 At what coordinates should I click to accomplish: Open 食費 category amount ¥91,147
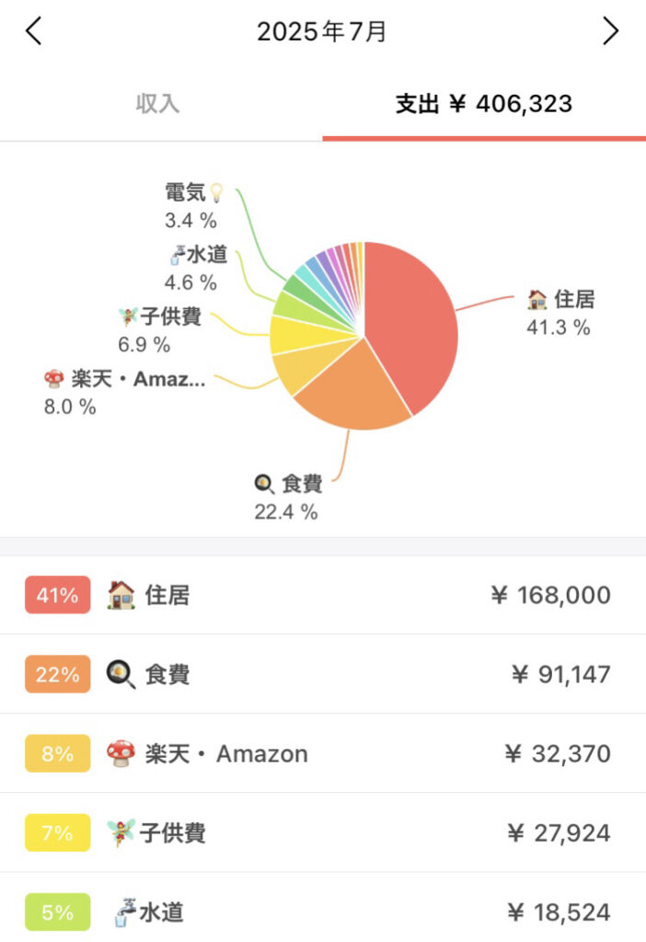[560, 674]
